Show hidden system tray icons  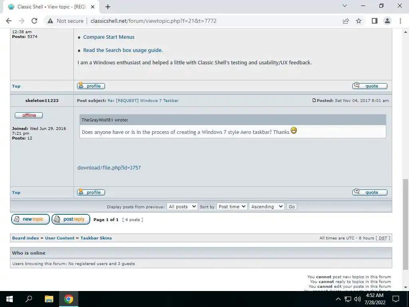[338, 299]
